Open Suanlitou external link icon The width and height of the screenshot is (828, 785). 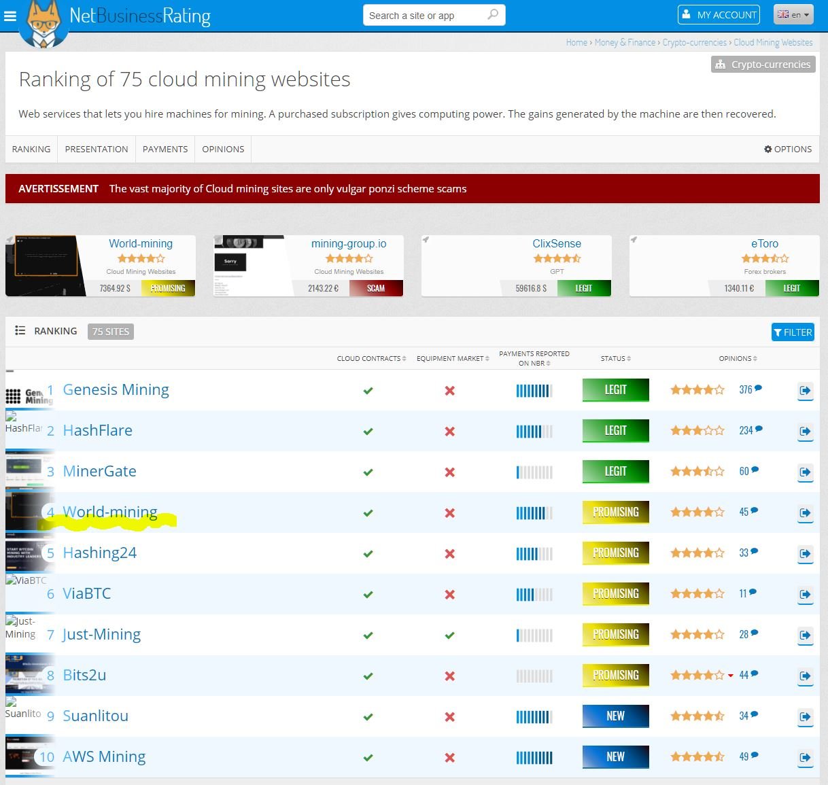tap(806, 716)
